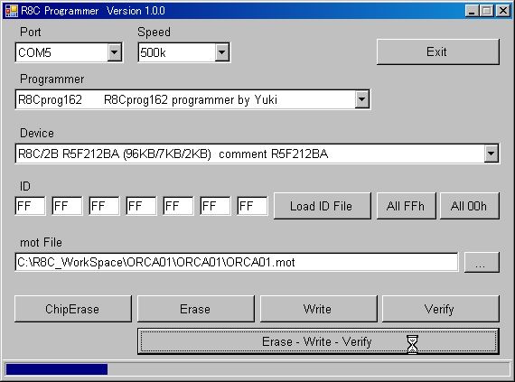Click the Write button

tap(318, 309)
